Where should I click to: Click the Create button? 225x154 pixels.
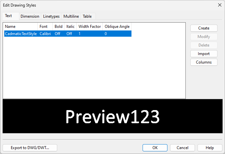pos(204,28)
